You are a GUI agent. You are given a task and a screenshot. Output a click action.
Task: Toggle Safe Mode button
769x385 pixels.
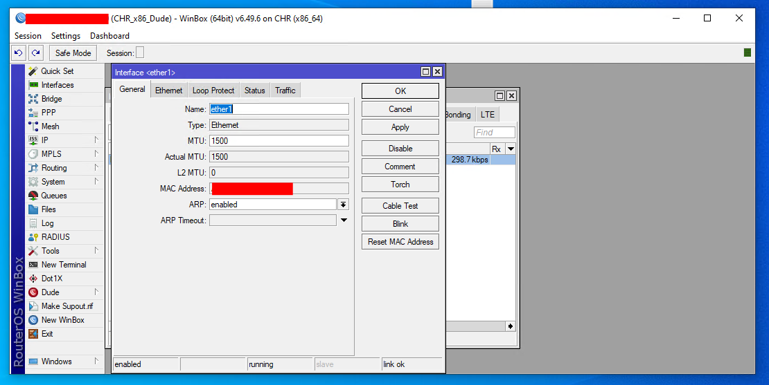click(73, 53)
